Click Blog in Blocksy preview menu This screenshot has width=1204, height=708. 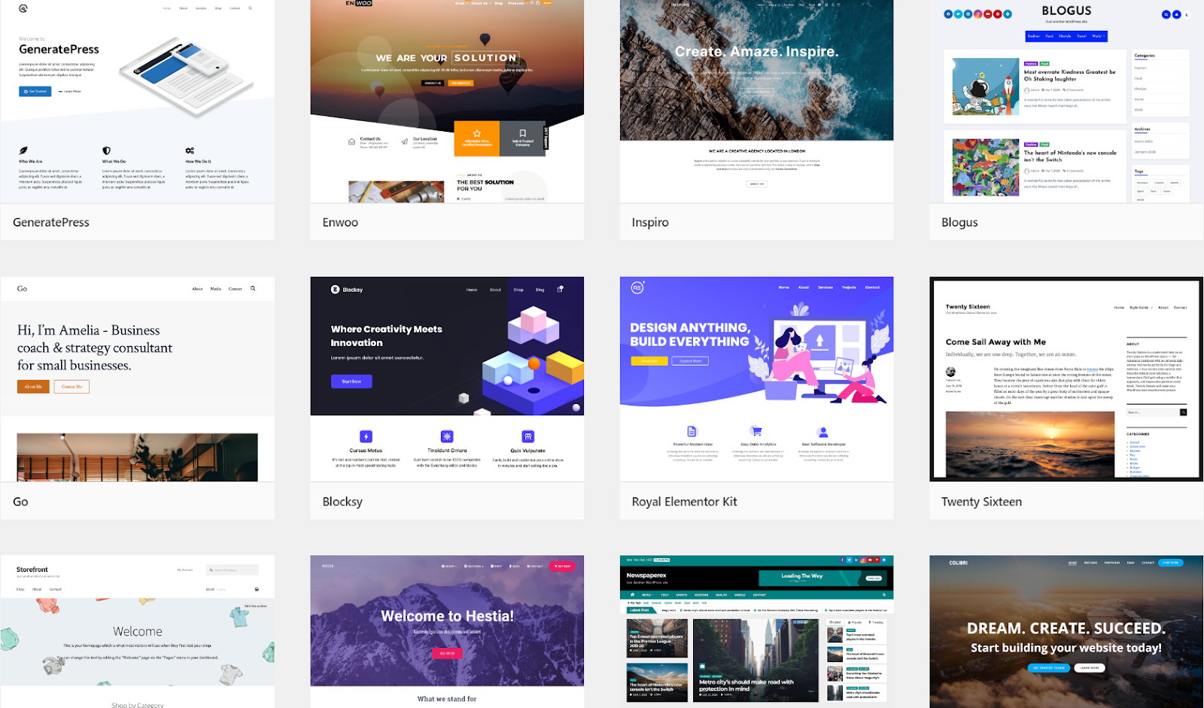[540, 290]
